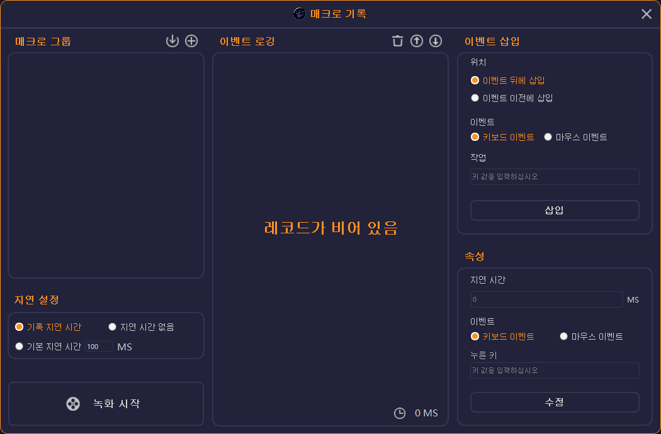The width and height of the screenshot is (661, 434).
Task: Click the macro app logo in title
Action: (299, 13)
